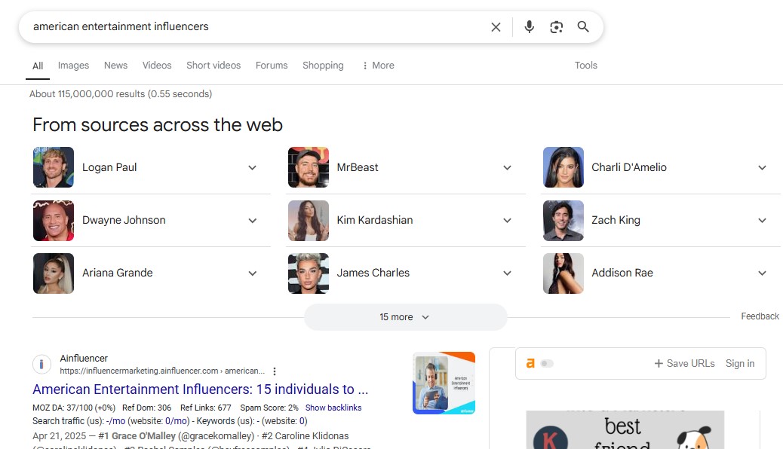Click Save URLs button
Viewport: 783px width, 449px height.
(x=685, y=363)
